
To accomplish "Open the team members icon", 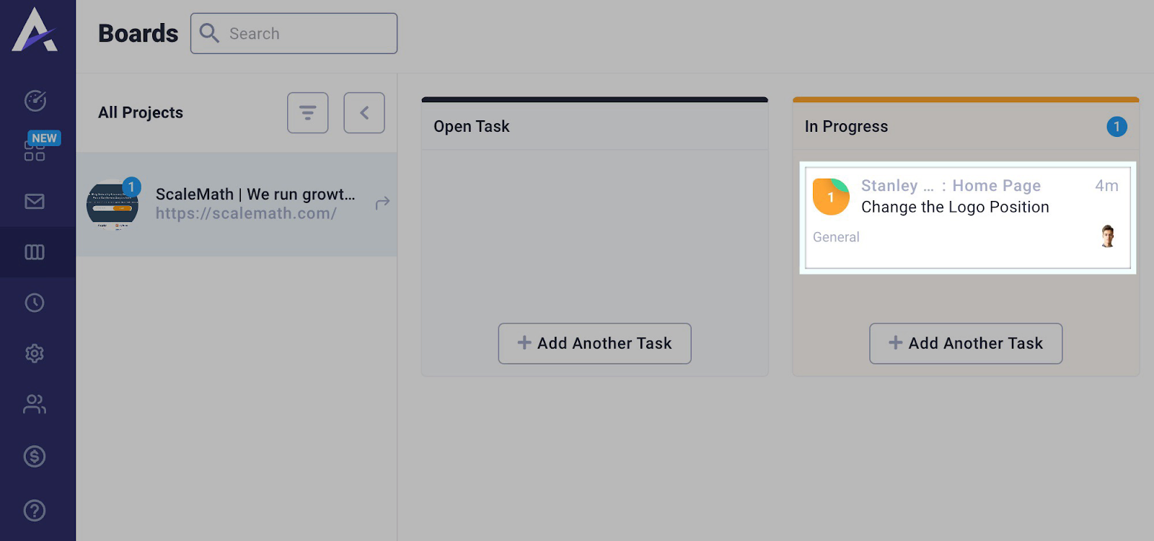I will point(34,404).
